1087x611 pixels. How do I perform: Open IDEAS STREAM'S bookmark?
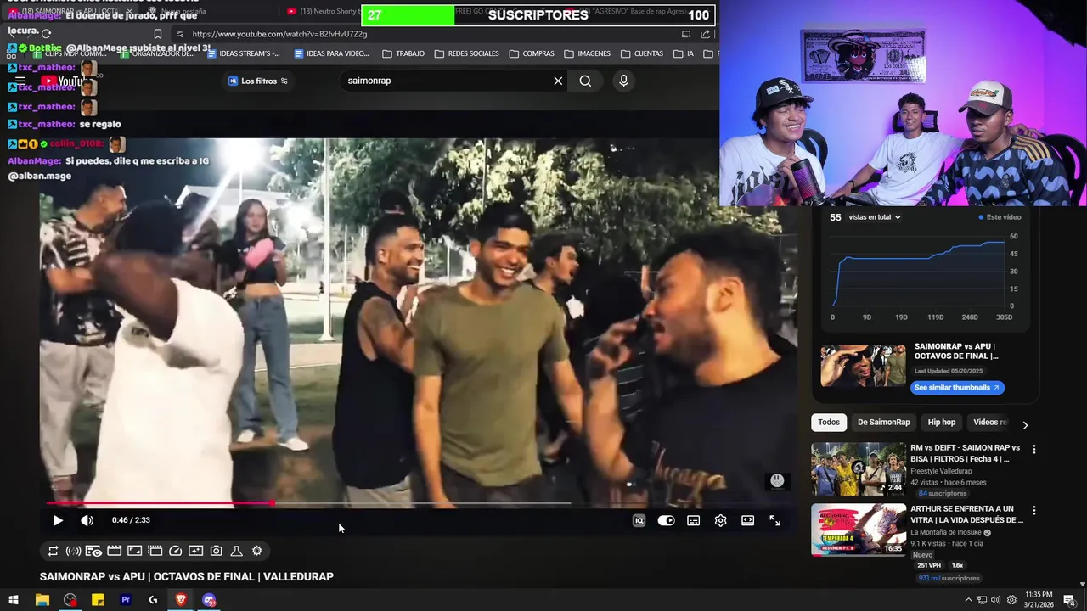242,53
